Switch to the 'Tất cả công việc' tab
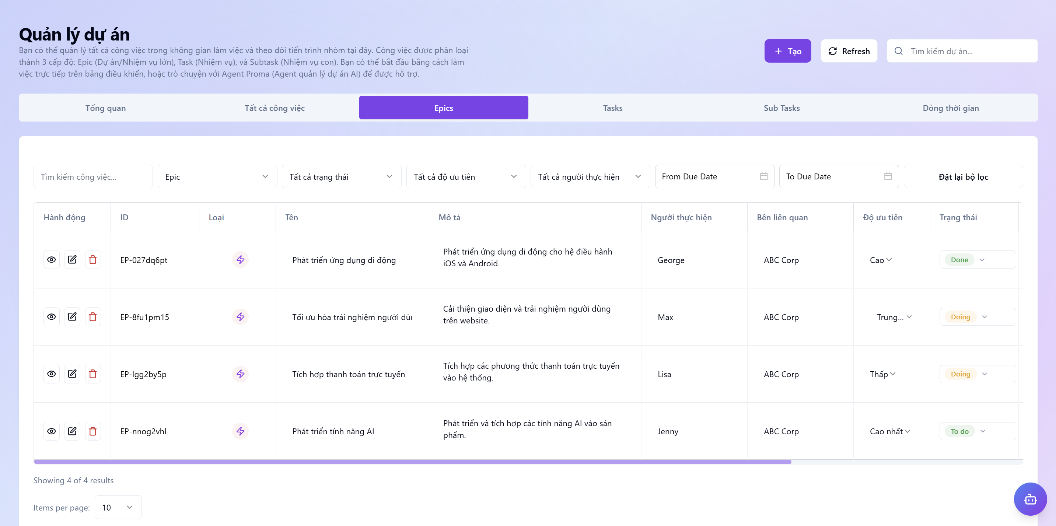This screenshot has width=1056, height=526. point(275,108)
